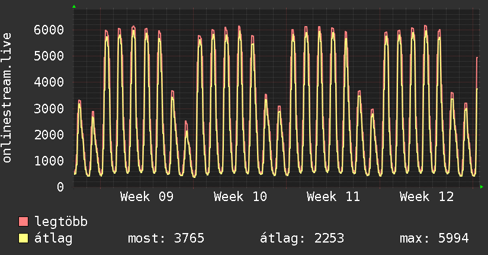
Task: Select the átlag legend label text
Action: (x=53, y=238)
